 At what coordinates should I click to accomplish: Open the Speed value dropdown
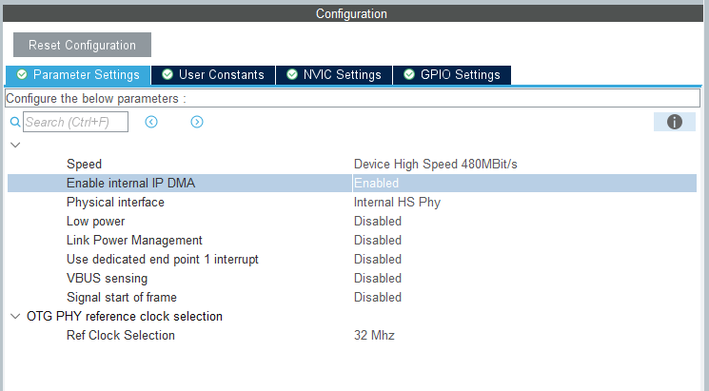click(435, 164)
